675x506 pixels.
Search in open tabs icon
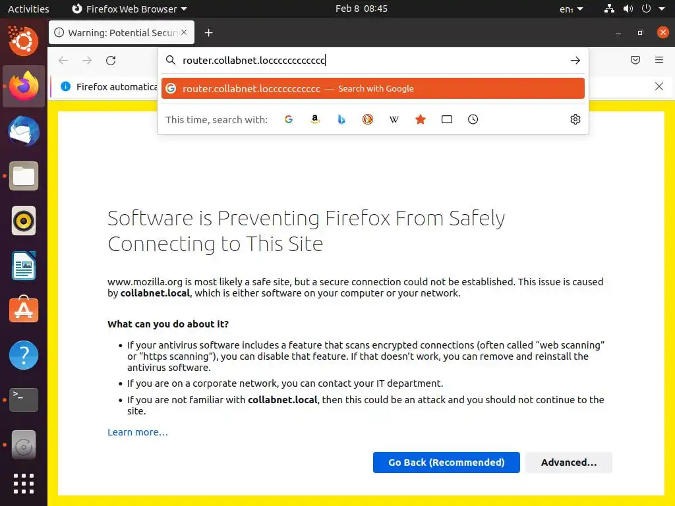(x=447, y=119)
